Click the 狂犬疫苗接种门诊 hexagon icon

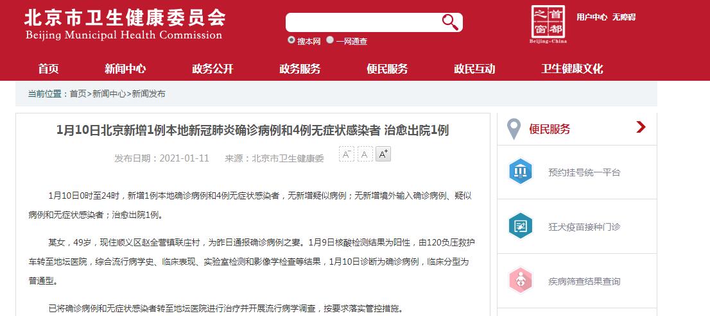(521, 226)
